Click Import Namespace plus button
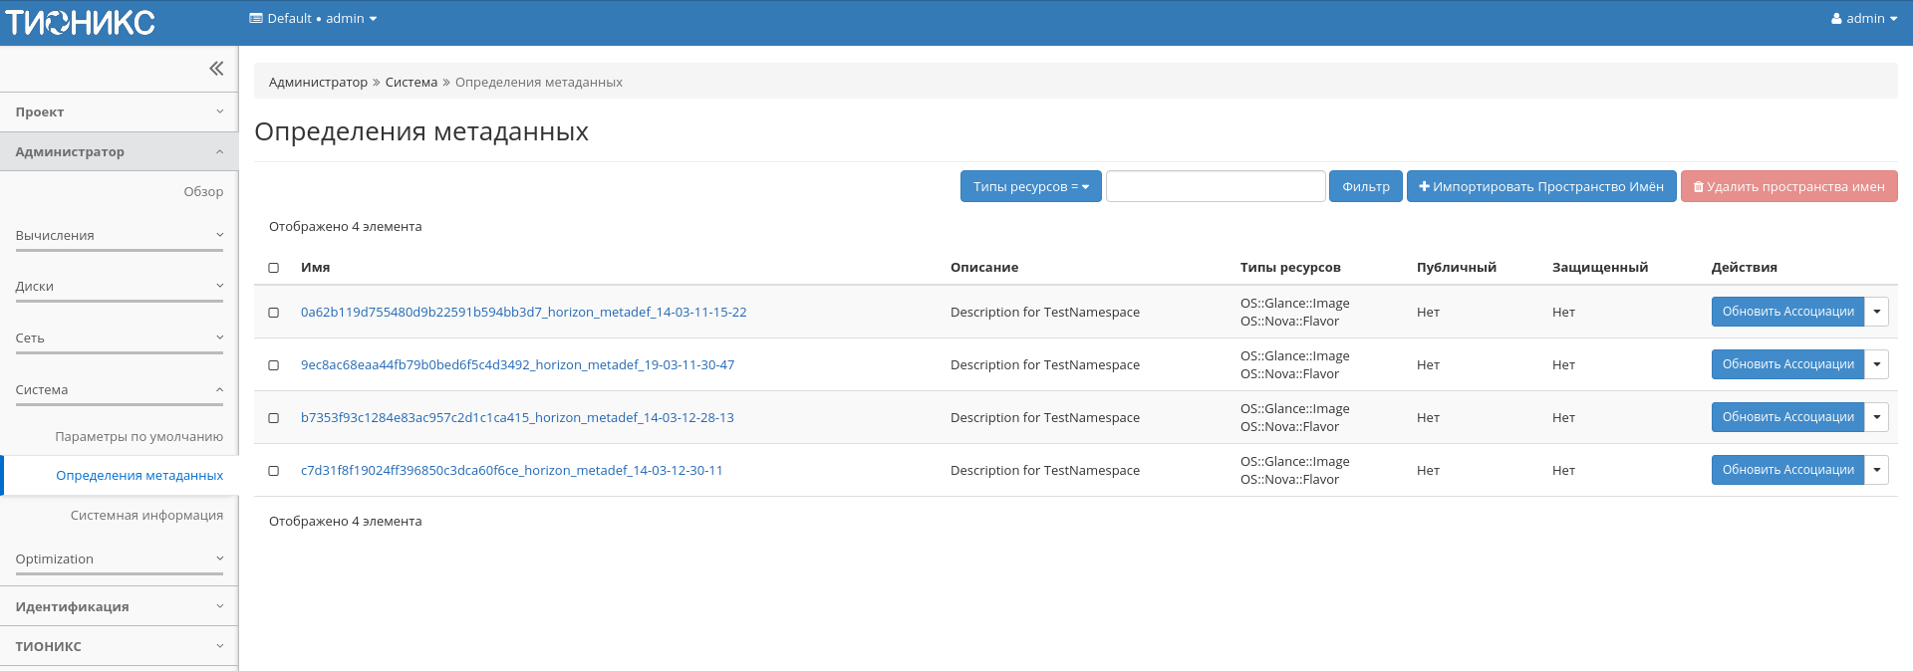1913x671 pixels. pyautogui.click(x=1540, y=186)
